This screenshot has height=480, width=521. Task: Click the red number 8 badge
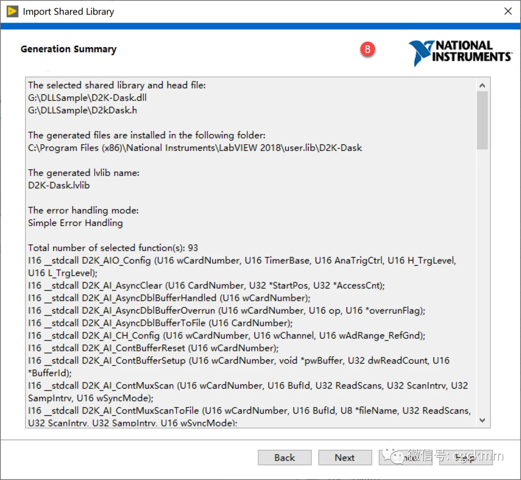[368, 49]
